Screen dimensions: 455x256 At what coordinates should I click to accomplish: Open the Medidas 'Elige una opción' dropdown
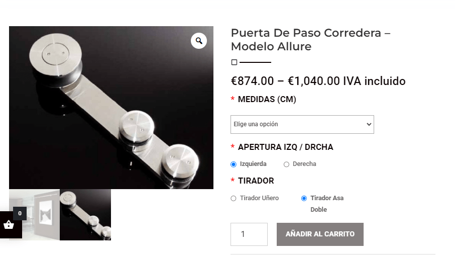[x=302, y=124]
